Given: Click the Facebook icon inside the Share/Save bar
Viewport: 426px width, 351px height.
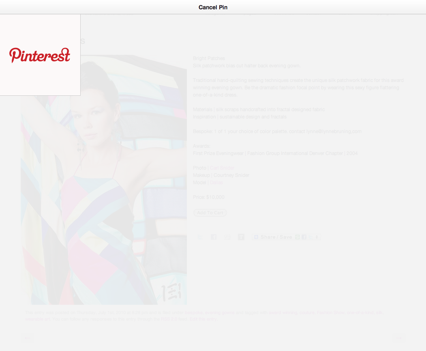Looking at the screenshot, I should coord(303,237).
